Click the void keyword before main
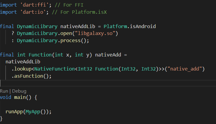Screen dimensions: 216x124 coord(5,97)
